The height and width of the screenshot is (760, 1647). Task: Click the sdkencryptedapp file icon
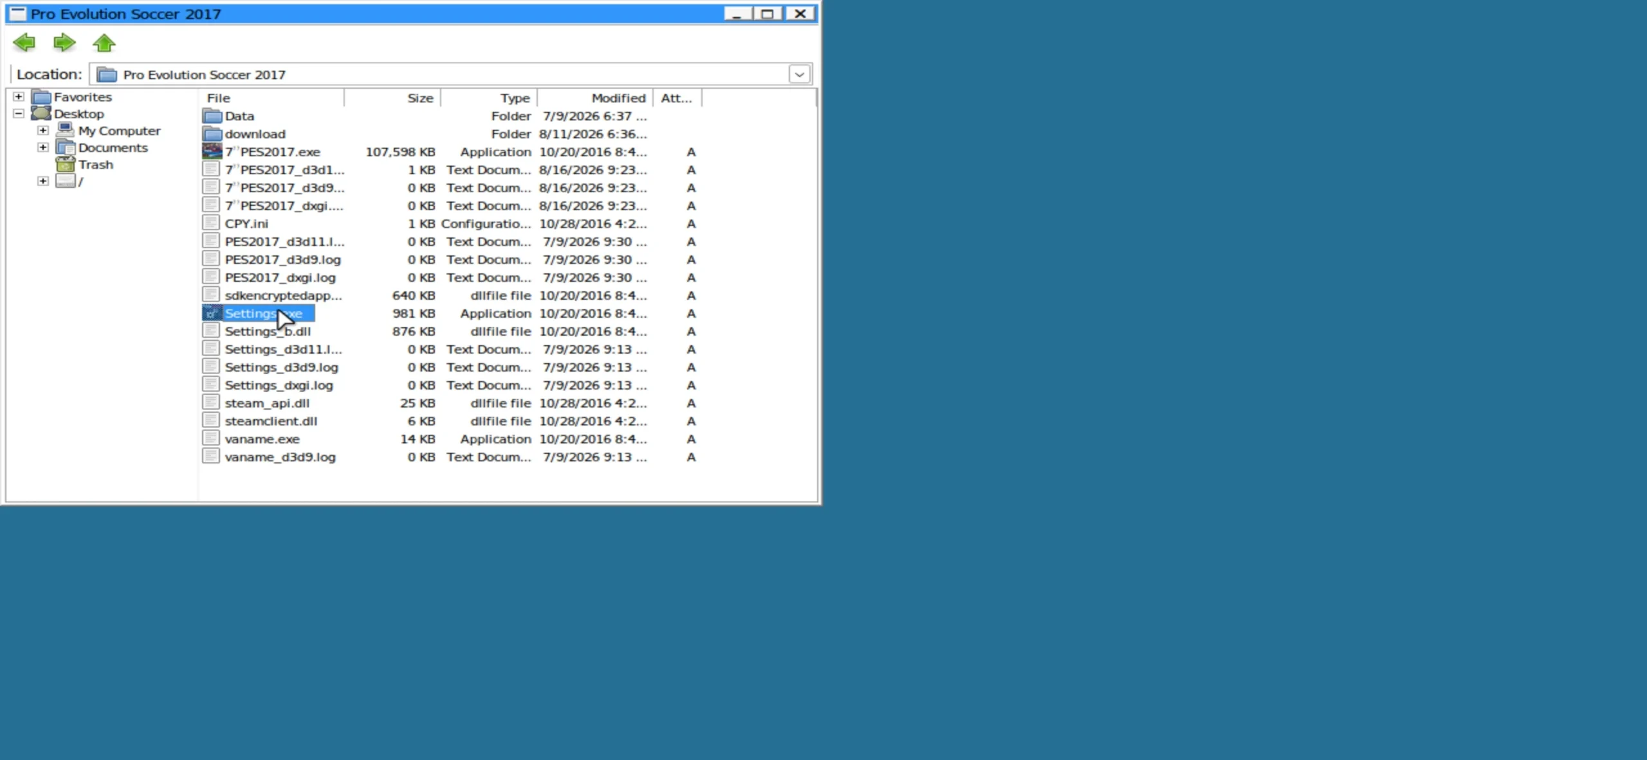pyautogui.click(x=211, y=296)
